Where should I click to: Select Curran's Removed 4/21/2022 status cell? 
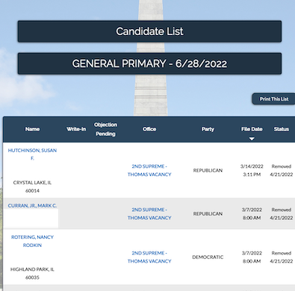coord(282,213)
